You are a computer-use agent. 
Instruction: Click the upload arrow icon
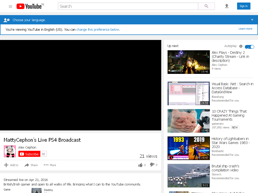[x=227, y=6]
